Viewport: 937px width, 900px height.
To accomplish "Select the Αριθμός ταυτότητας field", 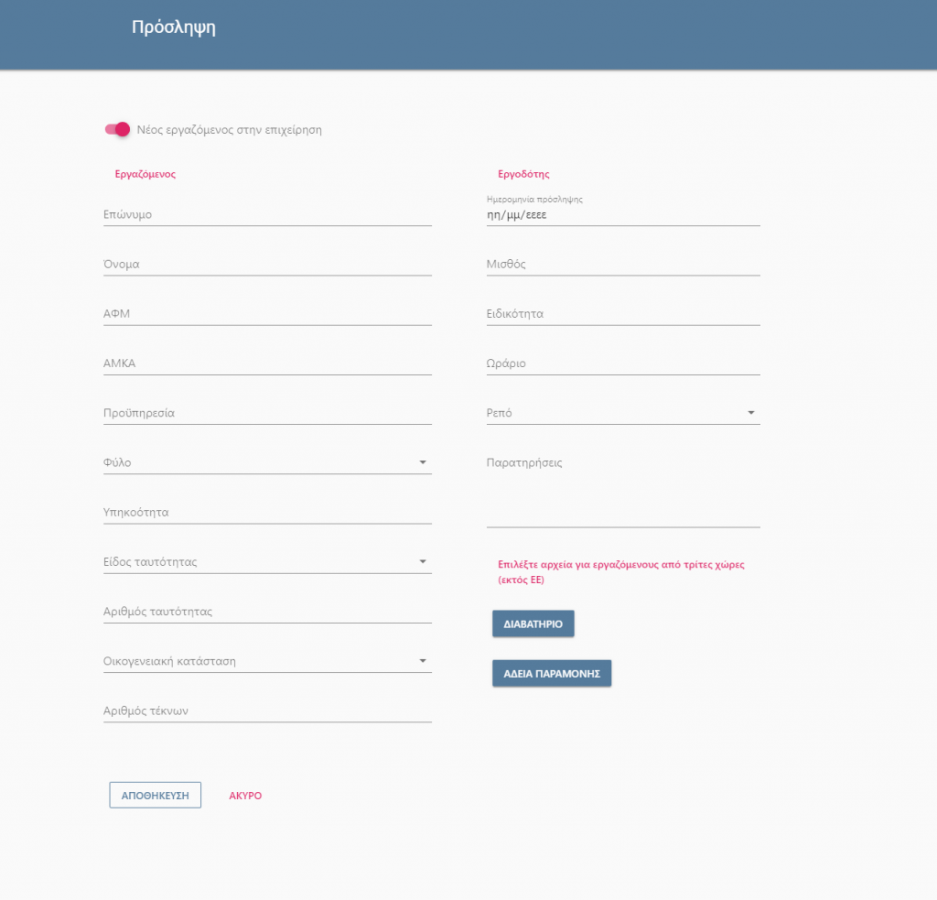I will coord(267,611).
